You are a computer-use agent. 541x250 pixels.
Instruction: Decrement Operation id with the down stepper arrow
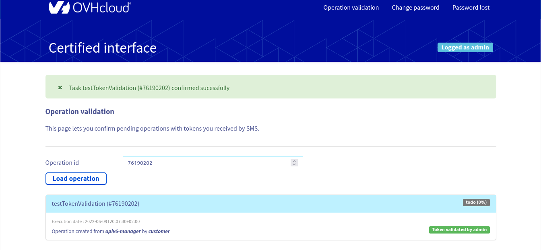point(294,165)
